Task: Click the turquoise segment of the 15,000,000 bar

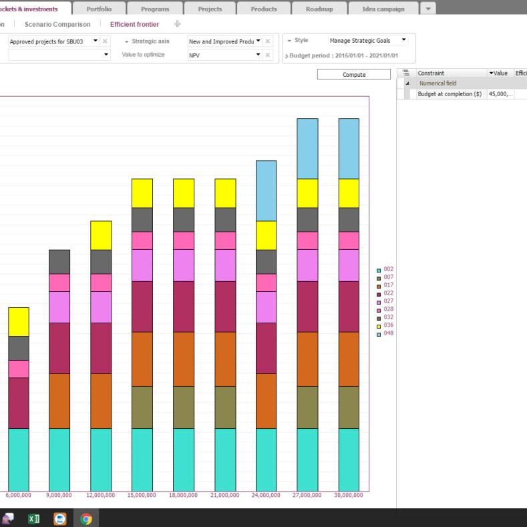Action: click(142, 460)
